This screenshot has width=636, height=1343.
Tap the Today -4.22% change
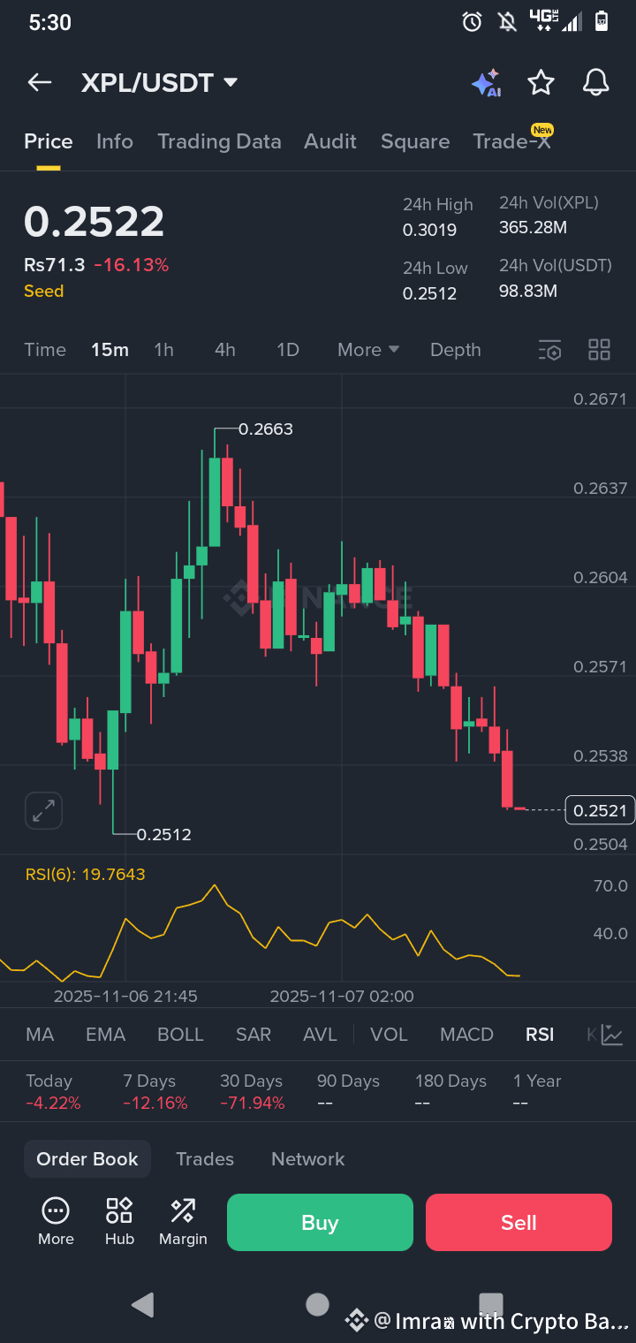53,1103
